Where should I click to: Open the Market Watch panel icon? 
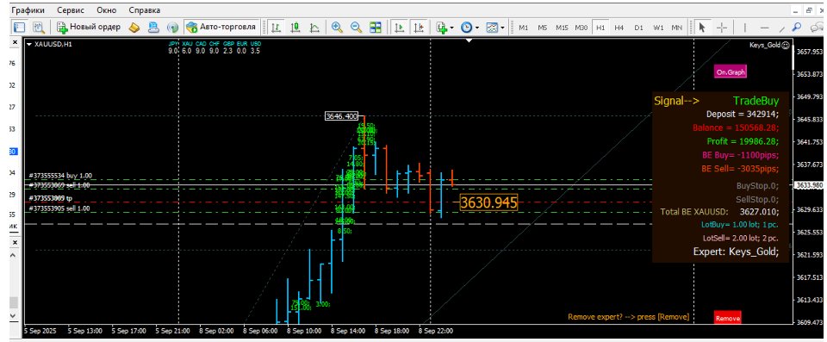pos(20,27)
